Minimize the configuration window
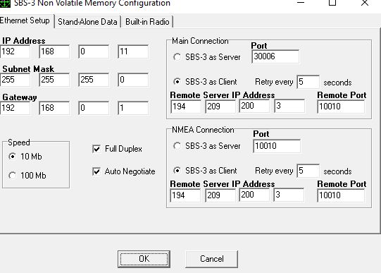381x273 pixels. click(301, 3)
